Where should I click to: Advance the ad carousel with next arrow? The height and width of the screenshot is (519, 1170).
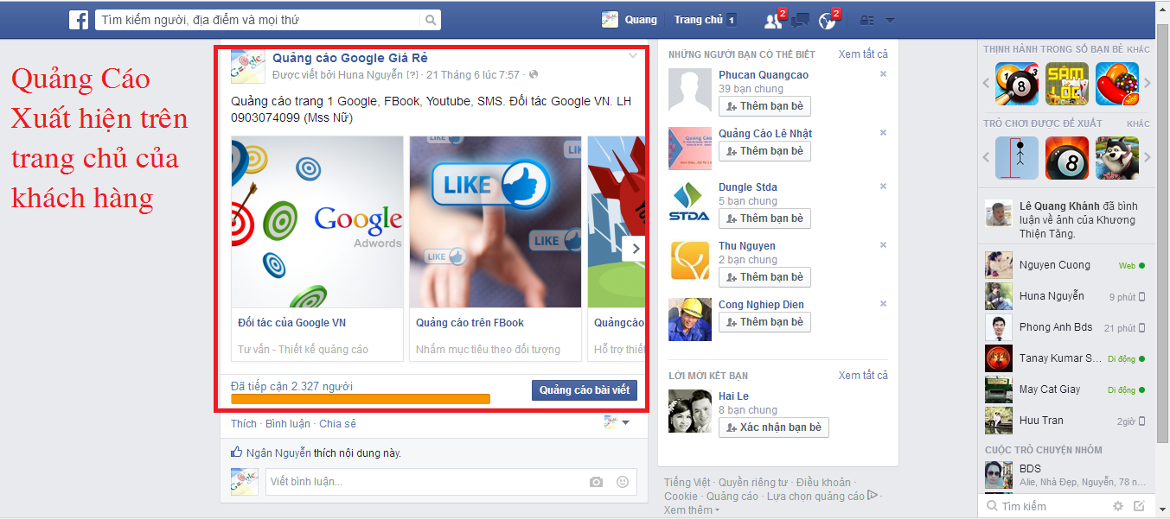tap(635, 249)
